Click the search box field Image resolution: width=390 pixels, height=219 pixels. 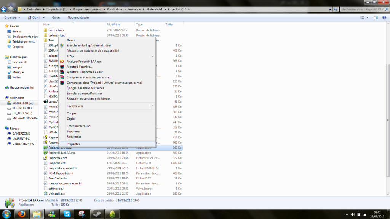tap(364, 10)
